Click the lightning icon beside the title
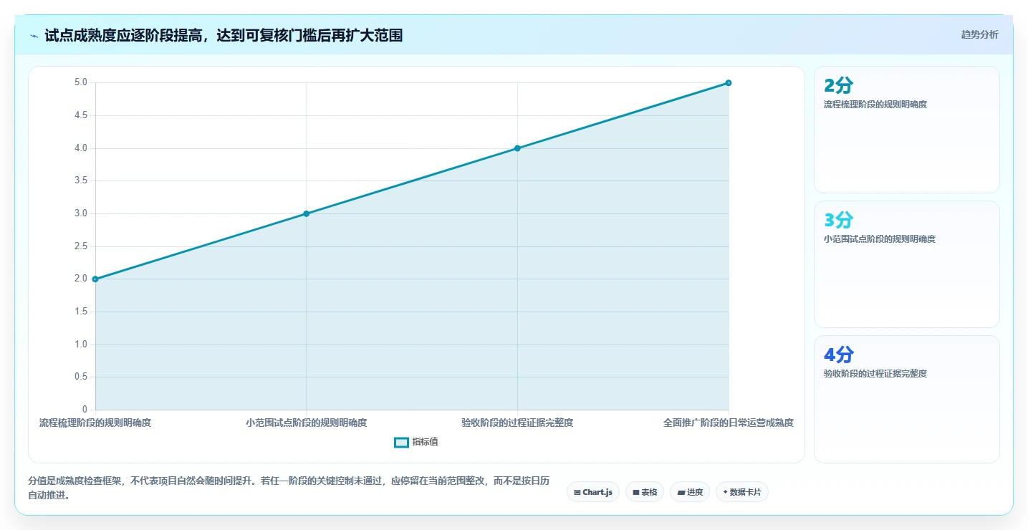The height and width of the screenshot is (530, 1028). pos(34,35)
